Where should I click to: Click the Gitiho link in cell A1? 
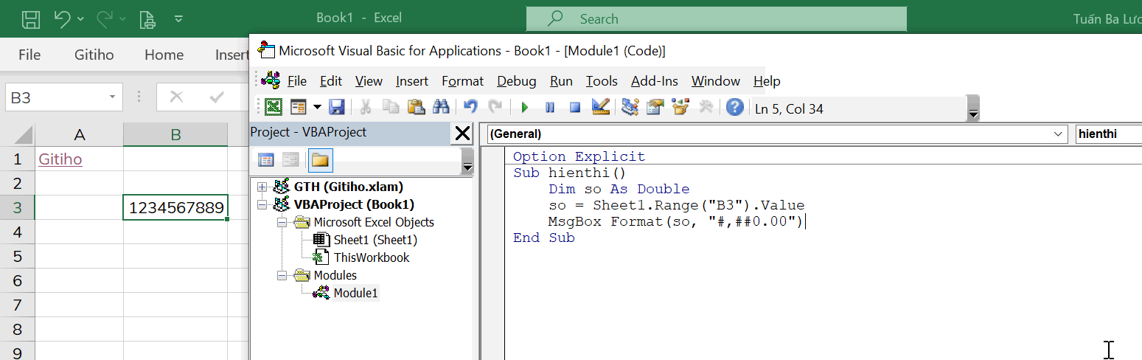(x=60, y=159)
